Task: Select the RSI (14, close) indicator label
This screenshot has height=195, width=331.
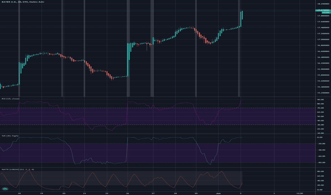Action: click(x=10, y=99)
